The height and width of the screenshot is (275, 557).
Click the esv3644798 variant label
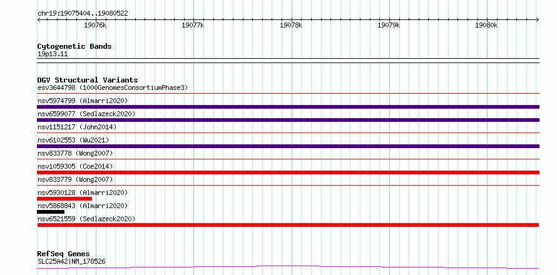[113, 87]
